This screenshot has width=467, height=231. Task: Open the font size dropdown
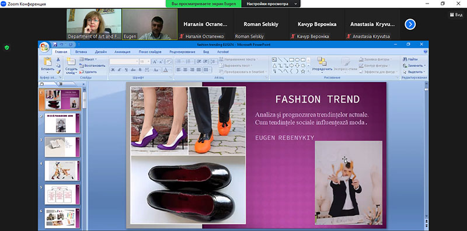tap(149, 61)
